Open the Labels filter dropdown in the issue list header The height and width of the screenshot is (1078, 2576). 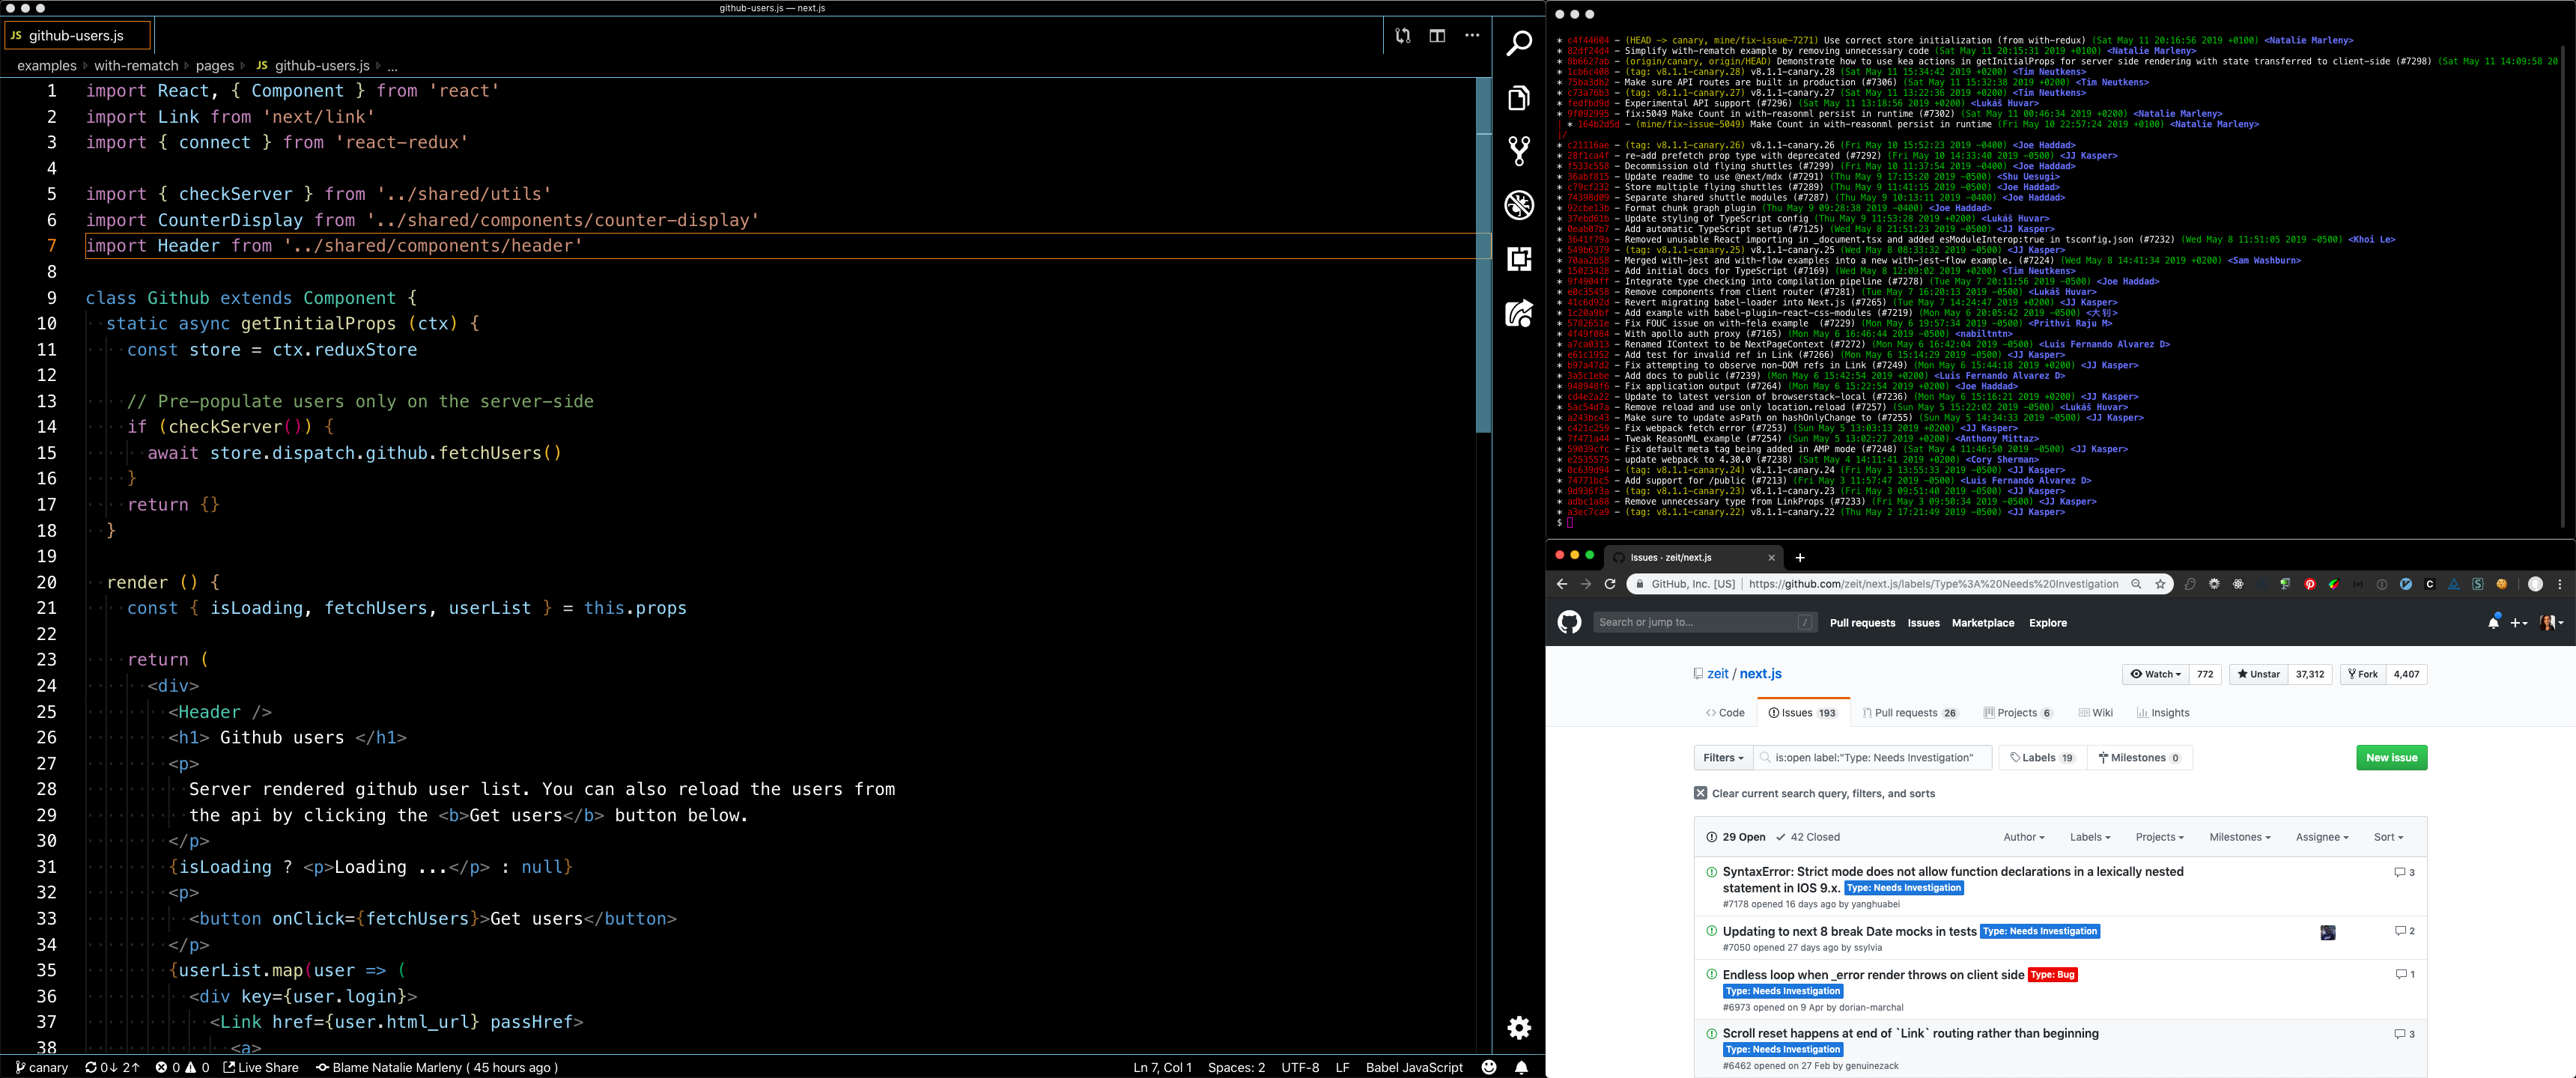(x=2090, y=837)
